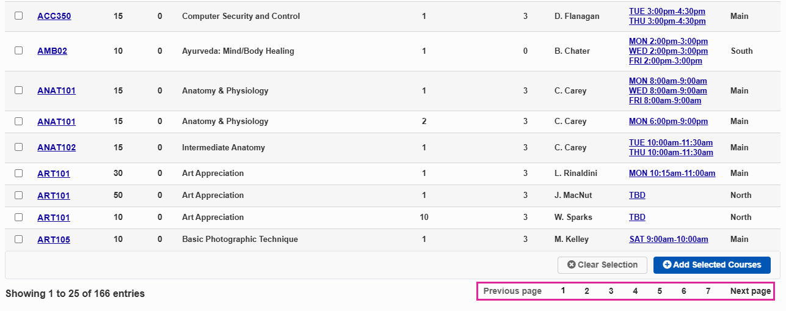Jump to results page 7

click(x=708, y=291)
